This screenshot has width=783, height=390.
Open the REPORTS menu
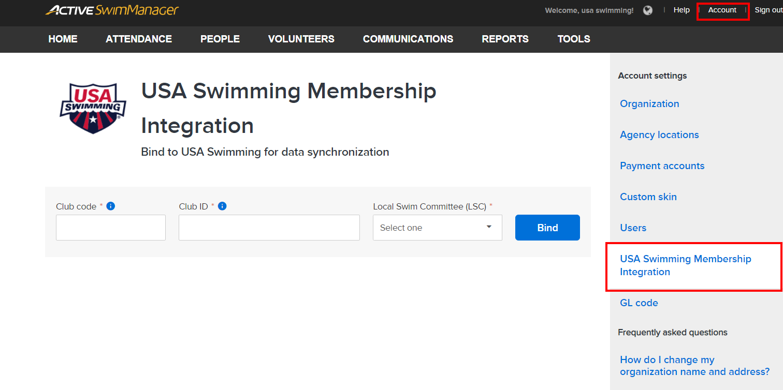505,39
